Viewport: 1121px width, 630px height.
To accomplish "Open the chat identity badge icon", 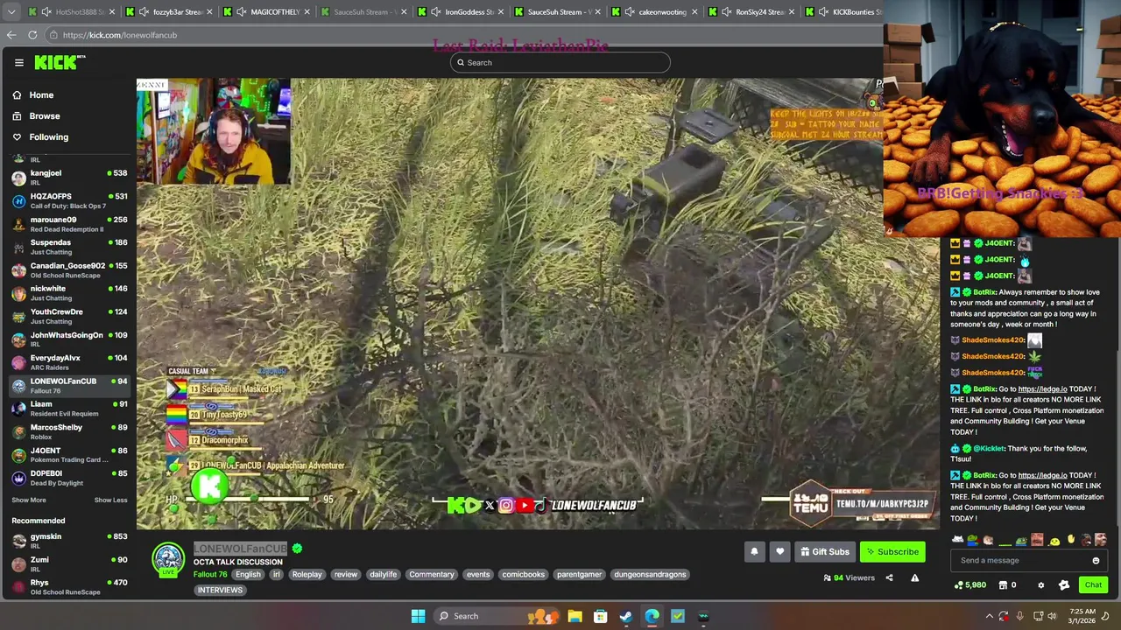I will (x=1064, y=585).
